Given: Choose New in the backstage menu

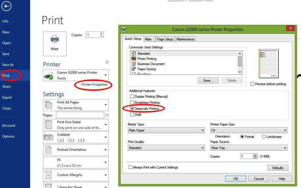Looking at the screenshot, I should pyautogui.click(x=6, y=32).
